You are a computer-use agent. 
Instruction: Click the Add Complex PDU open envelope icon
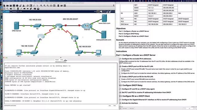38,9
